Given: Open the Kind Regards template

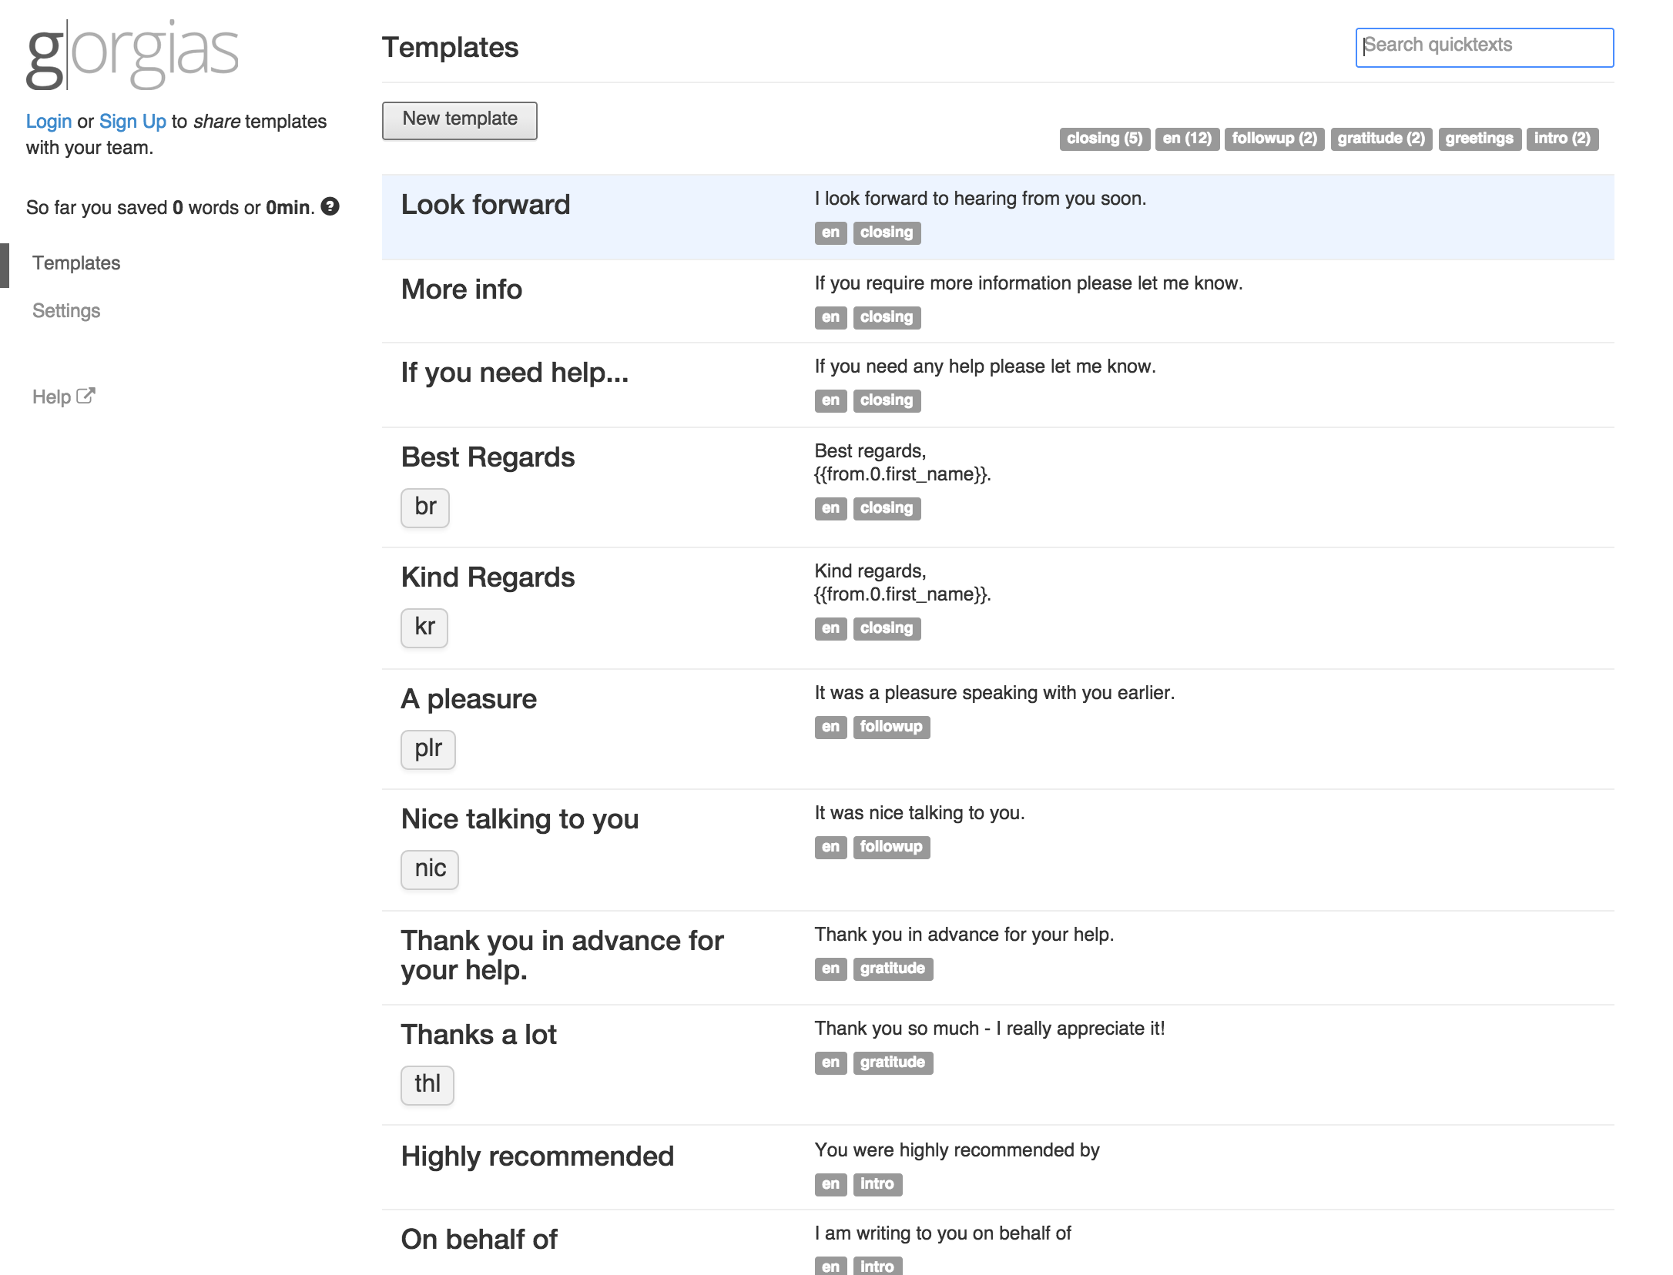Looking at the screenshot, I should point(488,577).
